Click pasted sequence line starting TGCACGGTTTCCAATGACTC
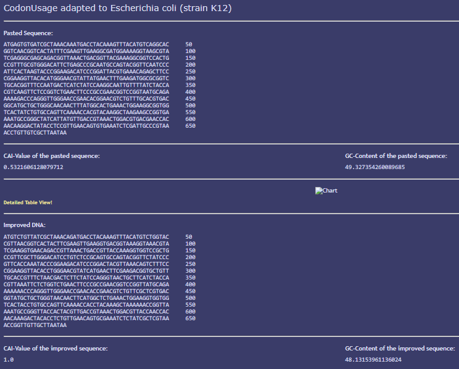The width and height of the screenshot is (459, 369). 86,85
